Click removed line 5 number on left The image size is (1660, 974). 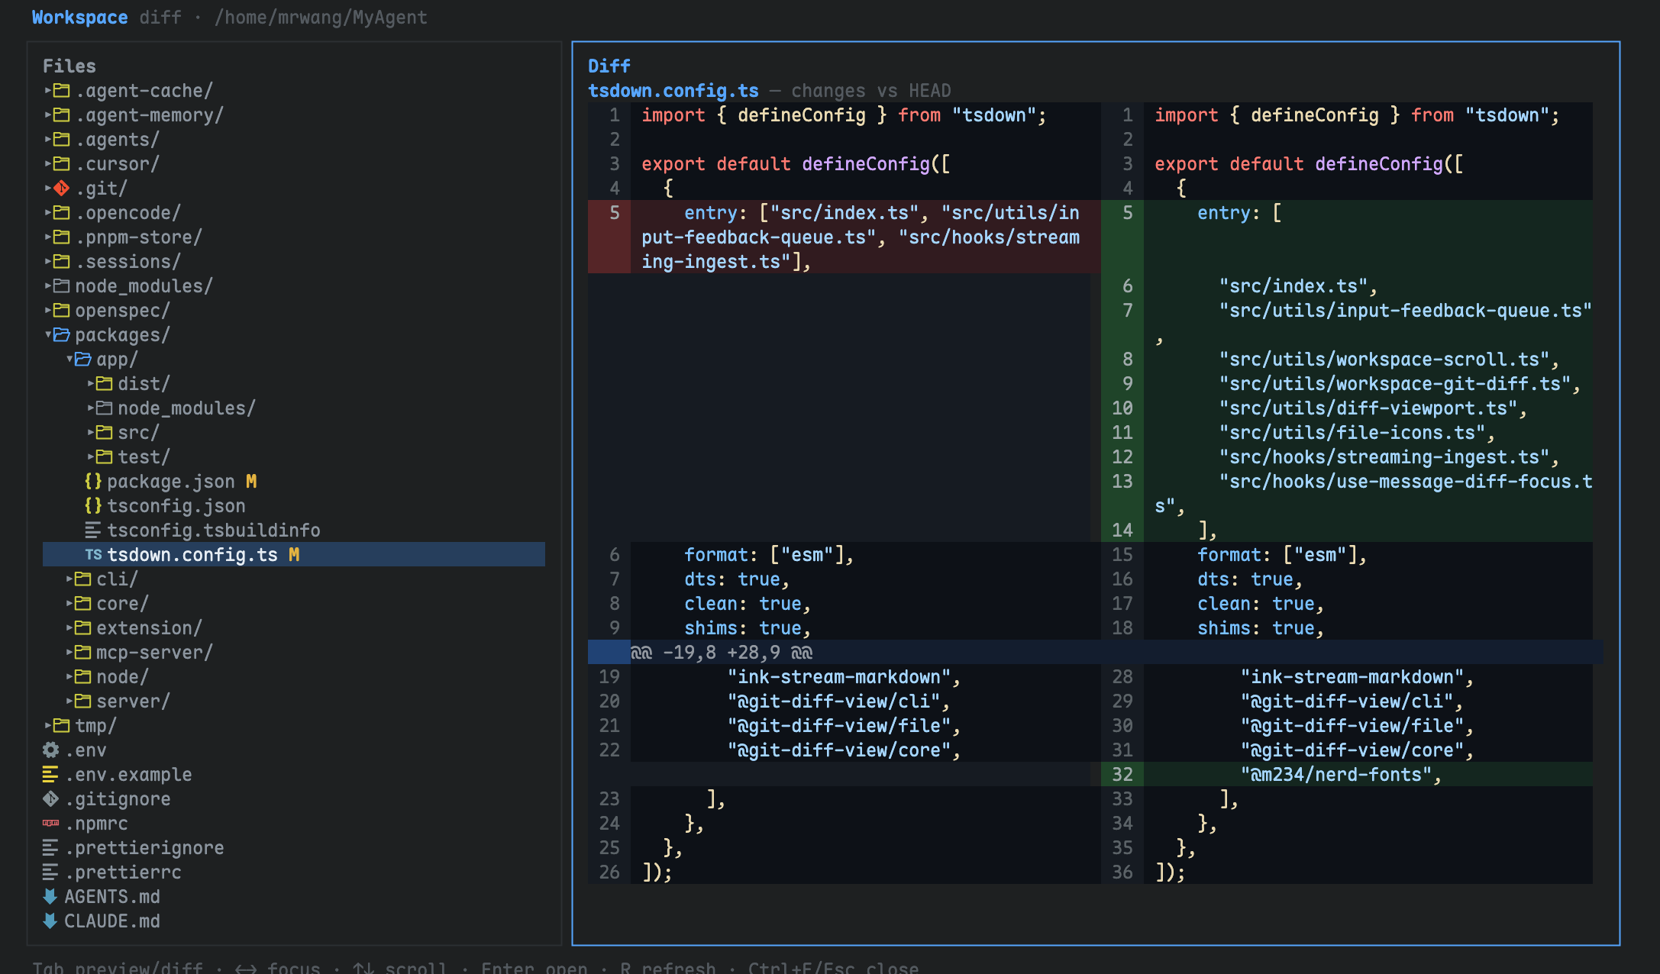pyautogui.click(x=615, y=212)
